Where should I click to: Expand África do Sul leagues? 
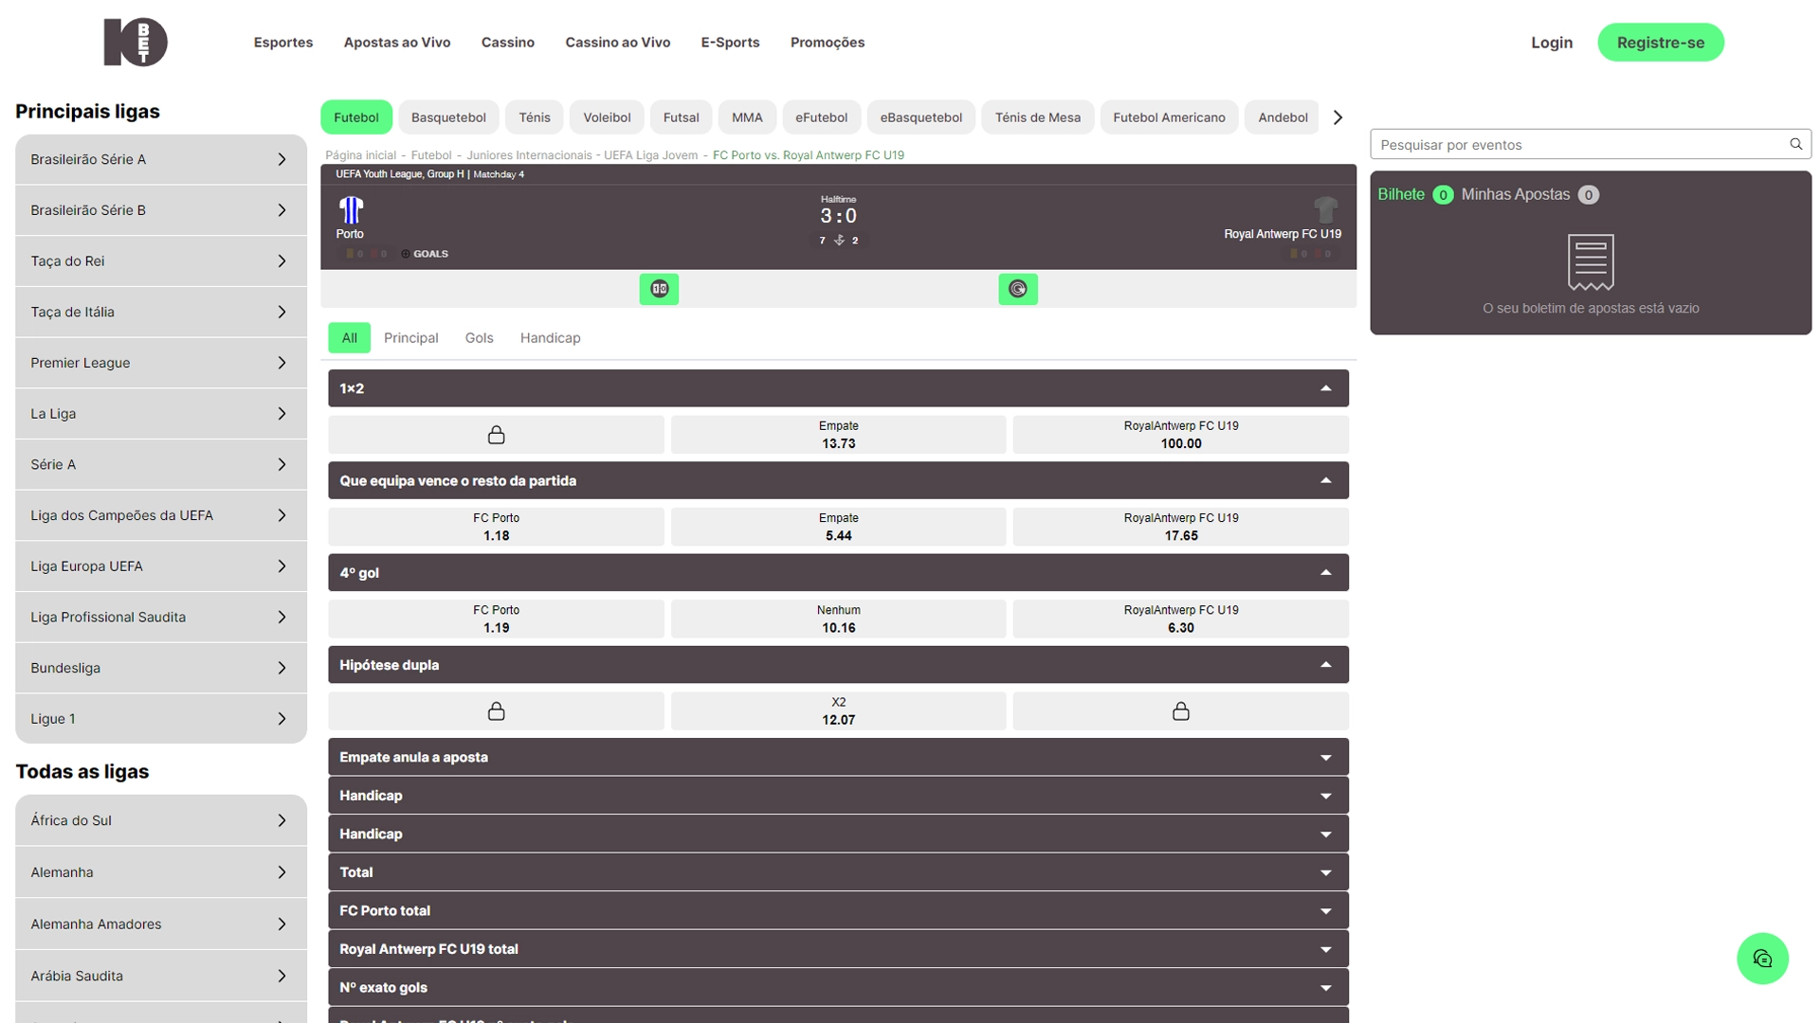pos(161,820)
